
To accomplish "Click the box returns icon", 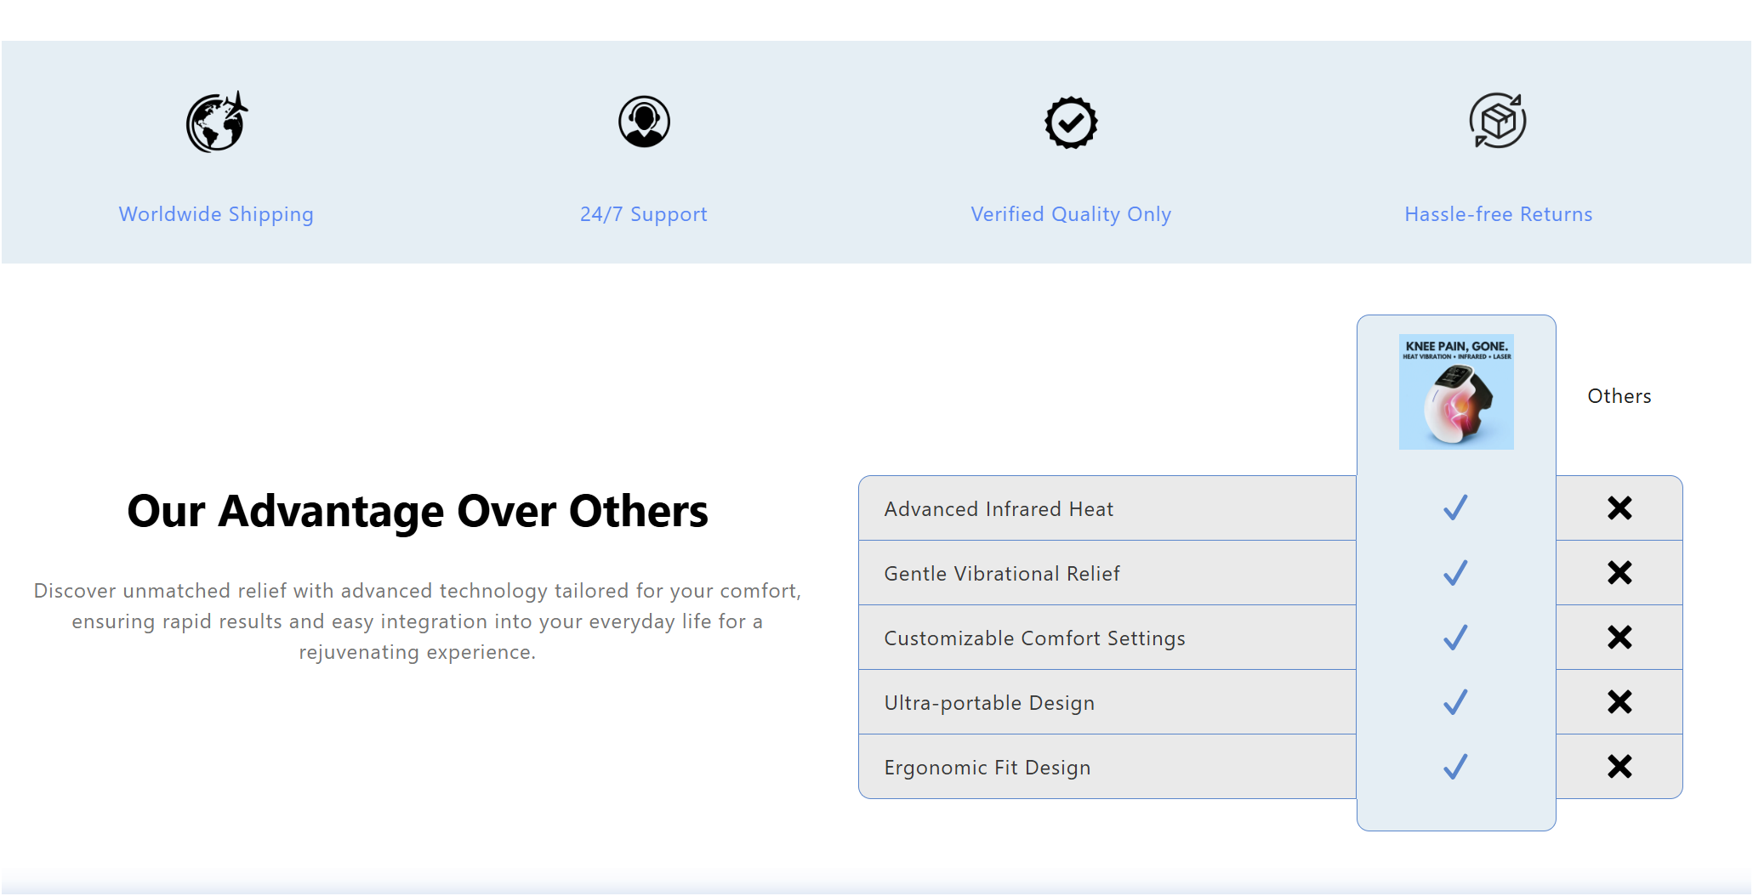I will click(x=1498, y=121).
